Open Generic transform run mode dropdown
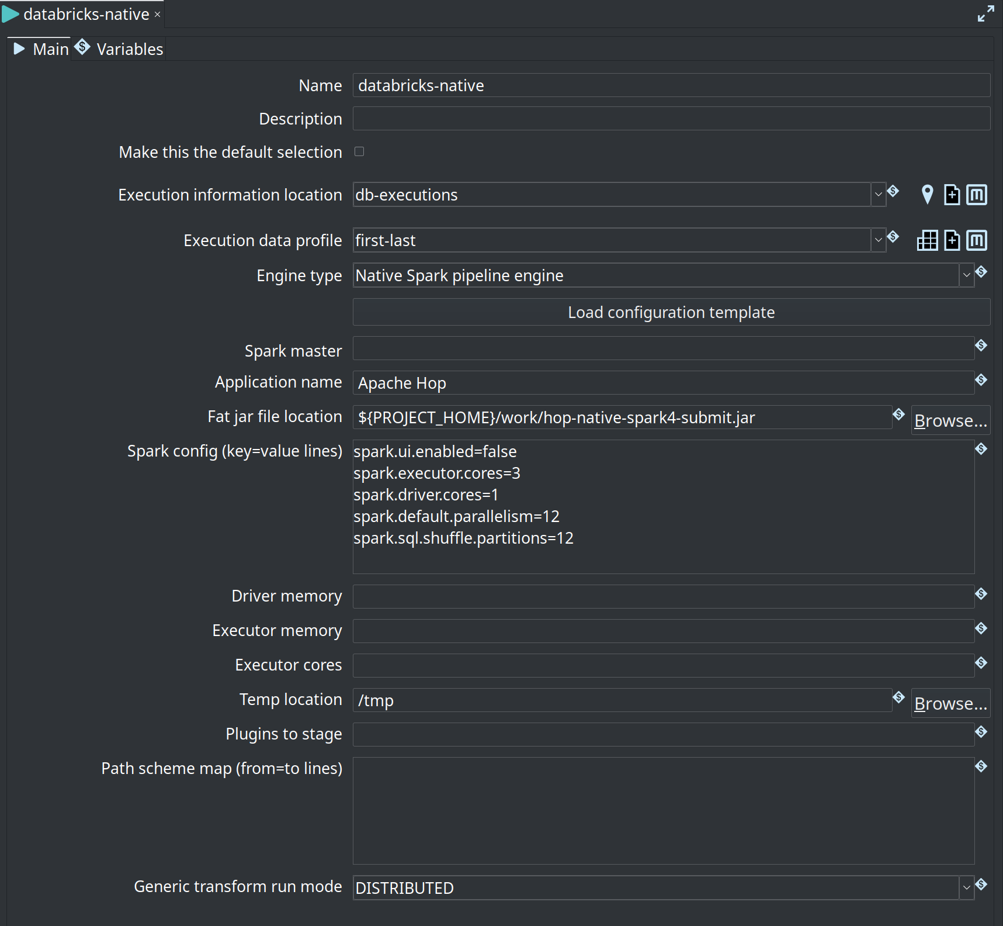The height and width of the screenshot is (926, 1003). point(966,887)
